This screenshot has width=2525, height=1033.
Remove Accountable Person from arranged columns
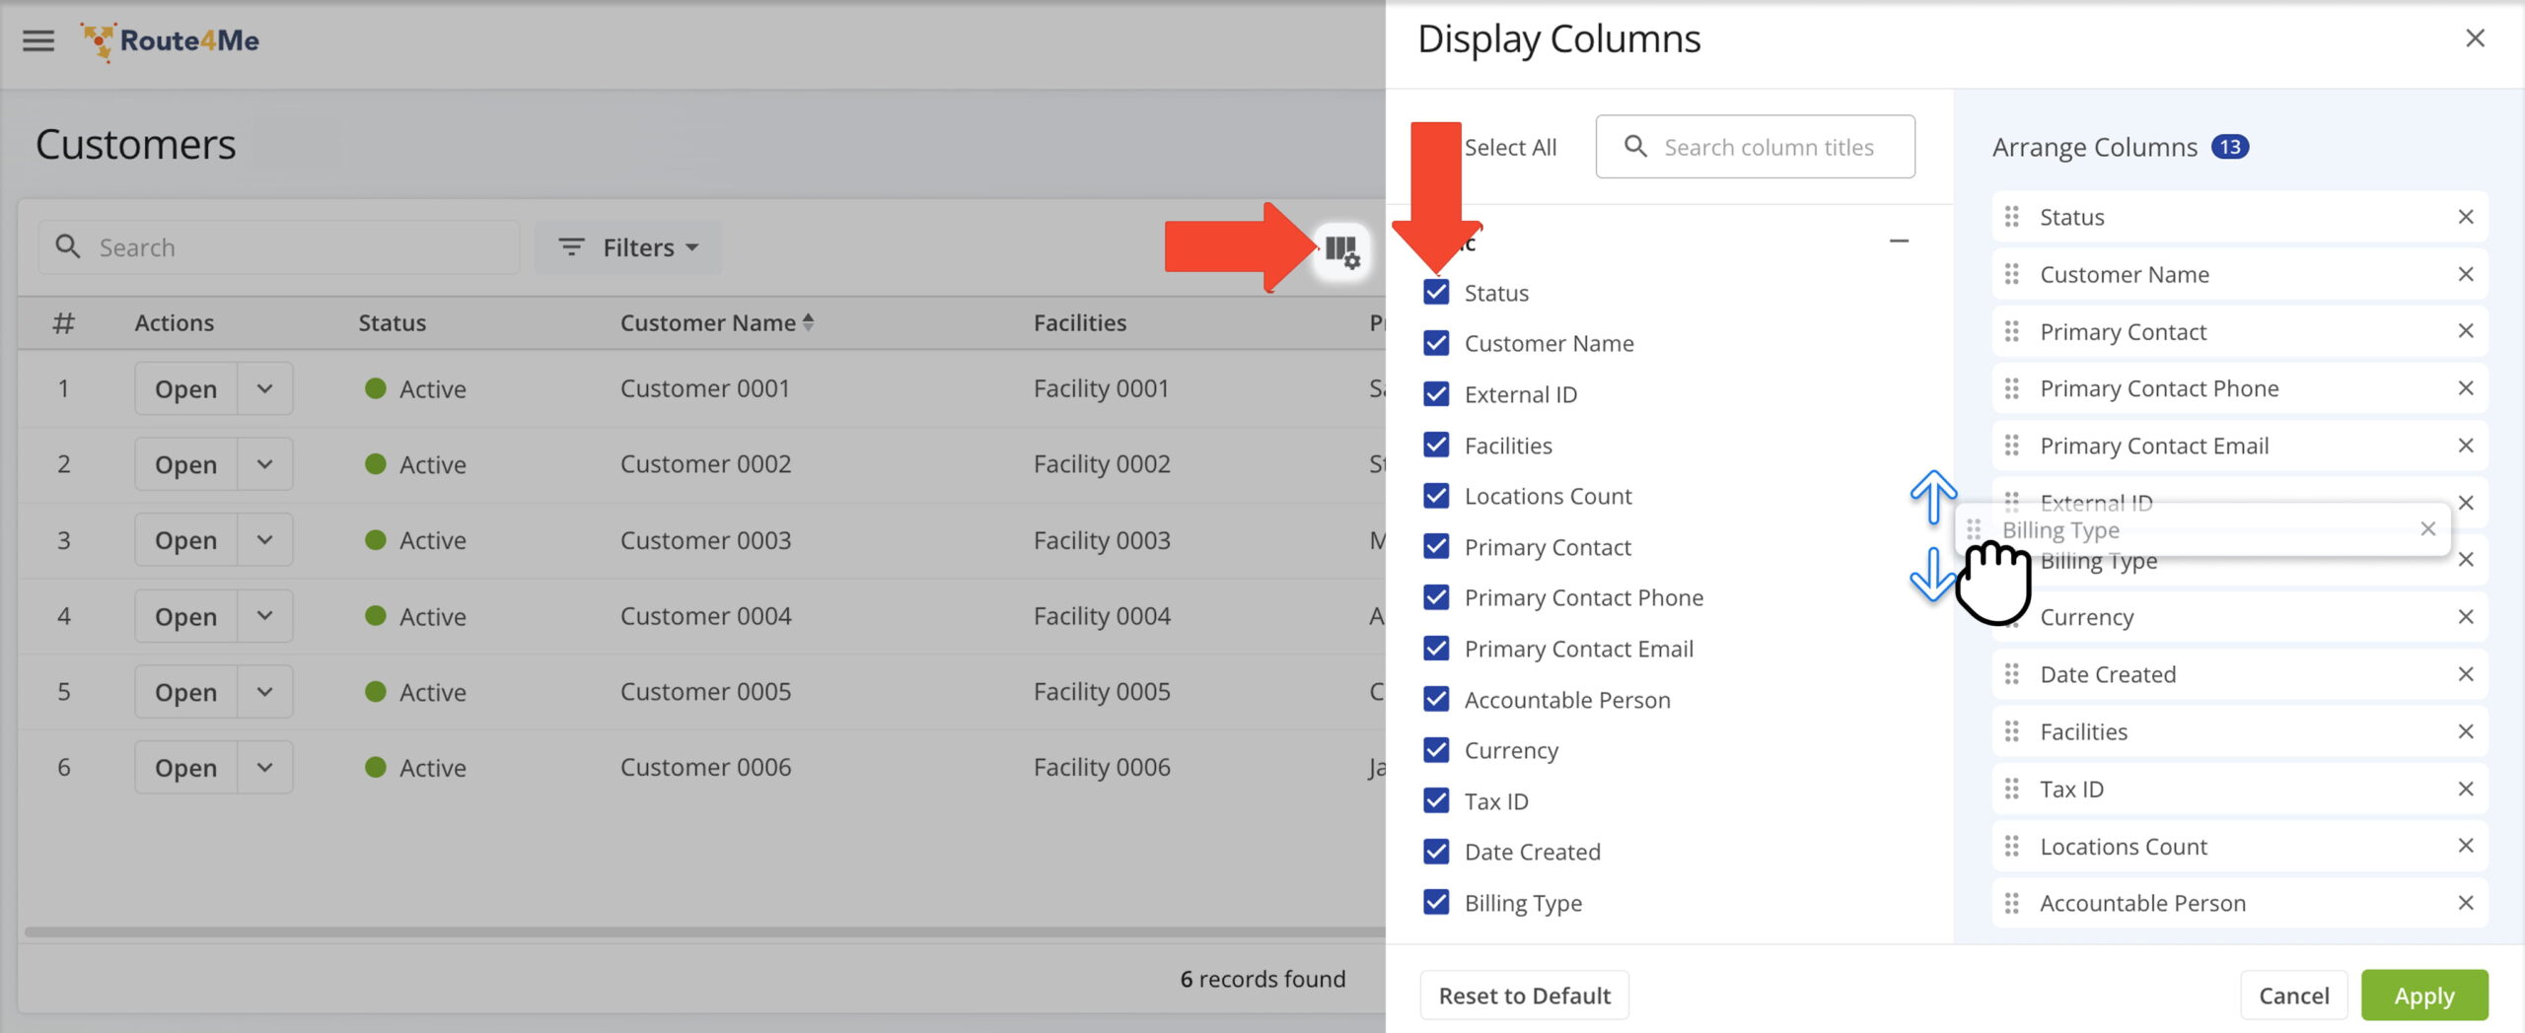point(2465,903)
